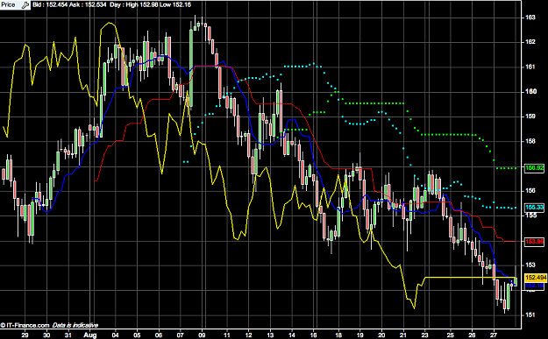This screenshot has width=548, height=339.
Task: Click the 25 date axis label
Action: coord(450,335)
